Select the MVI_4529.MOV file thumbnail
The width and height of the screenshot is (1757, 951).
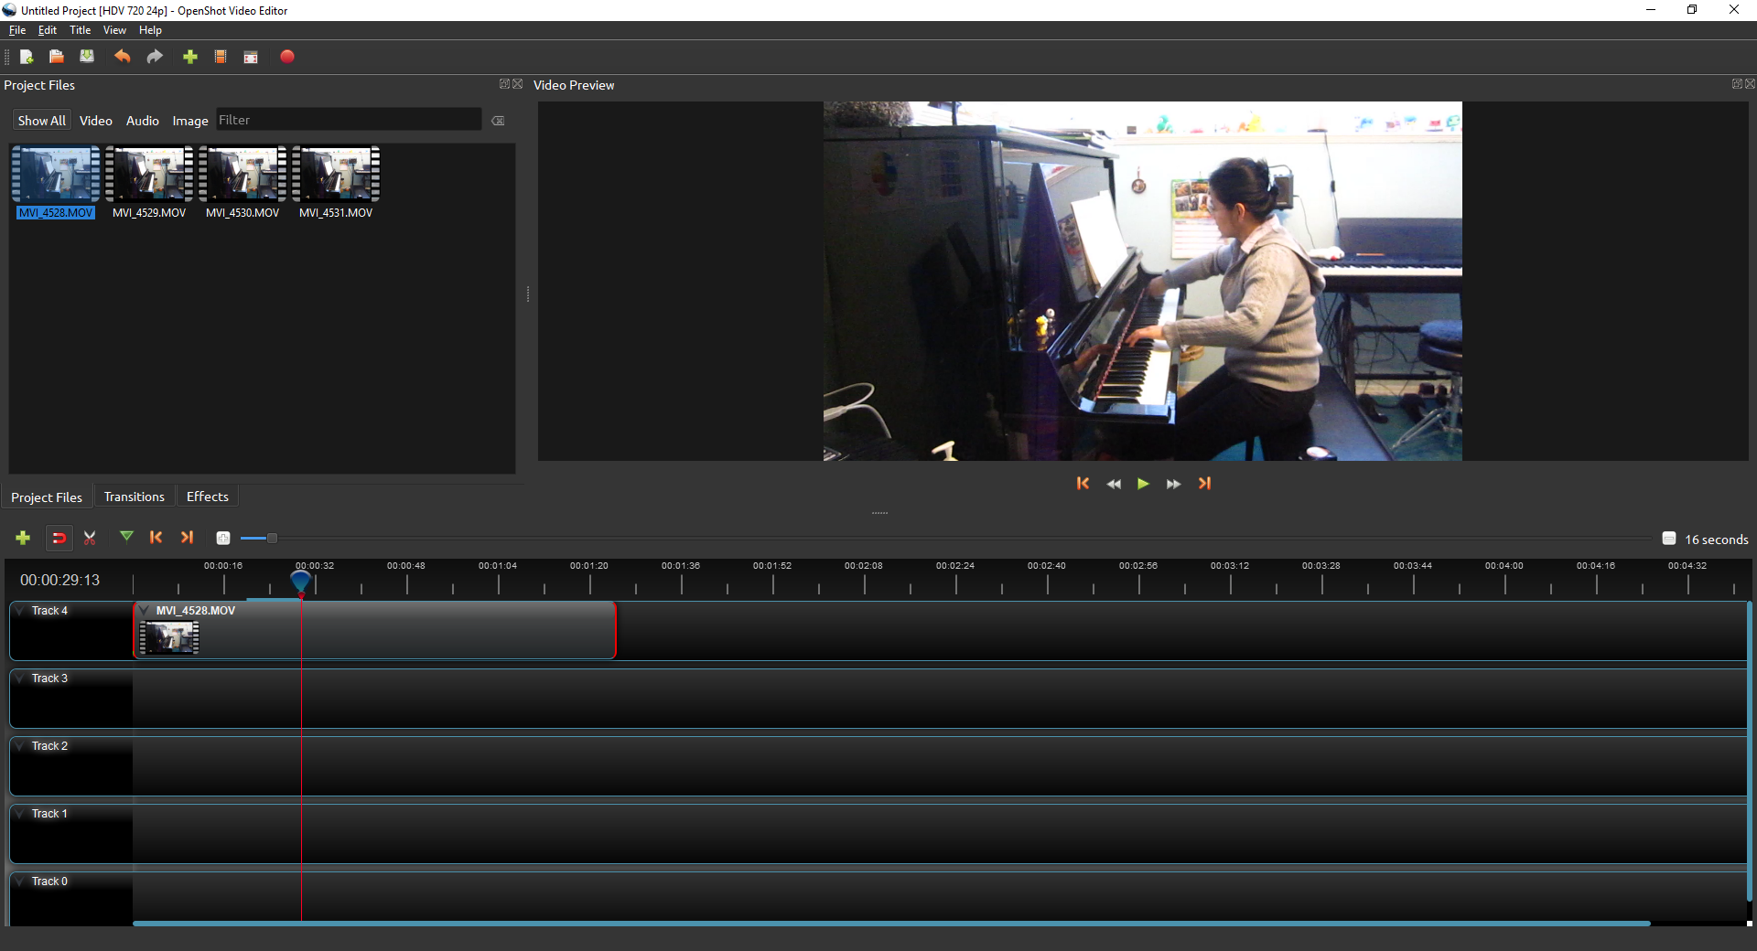pos(149,183)
